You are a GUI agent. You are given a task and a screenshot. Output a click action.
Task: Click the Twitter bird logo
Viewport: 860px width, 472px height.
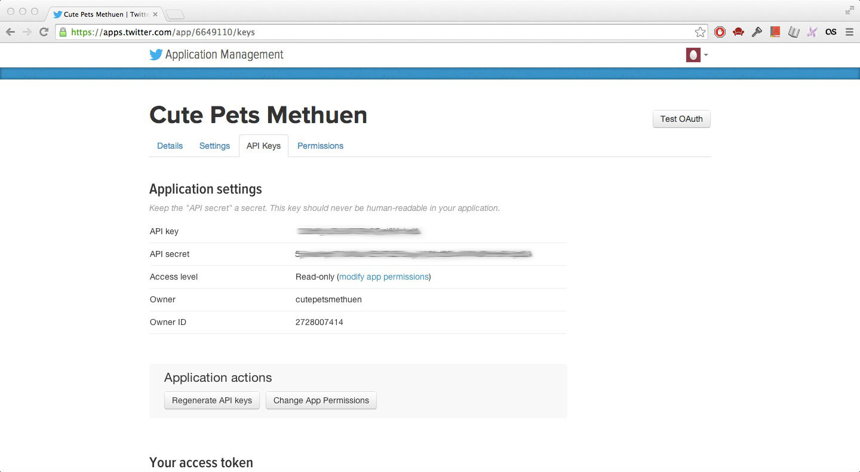coord(156,54)
